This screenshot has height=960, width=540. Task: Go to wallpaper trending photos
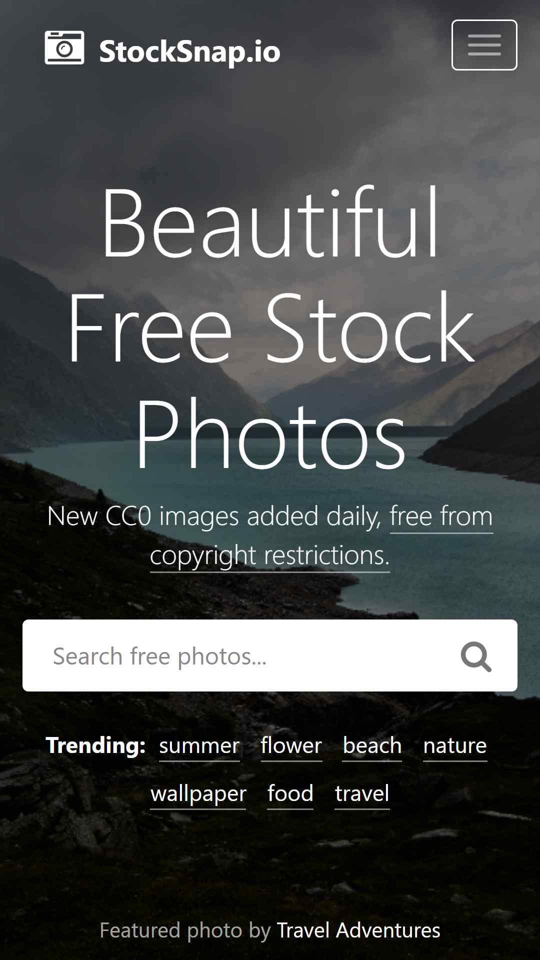point(198,794)
